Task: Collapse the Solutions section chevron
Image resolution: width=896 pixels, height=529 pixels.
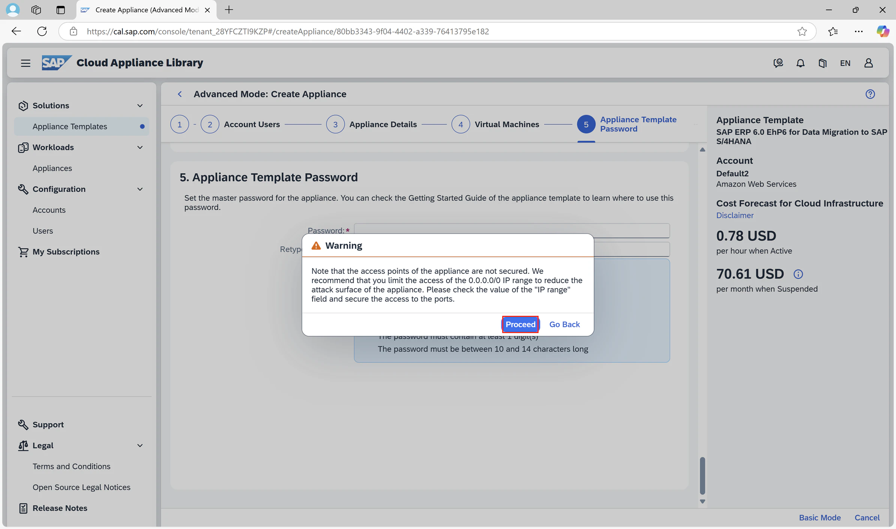Action: pyautogui.click(x=140, y=106)
